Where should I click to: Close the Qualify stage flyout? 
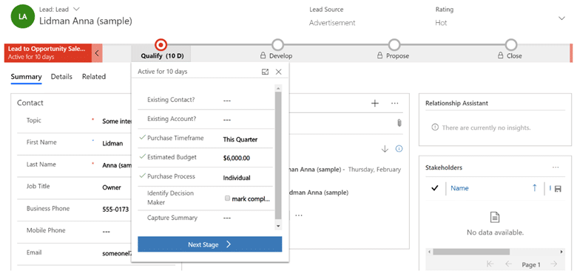pos(279,72)
